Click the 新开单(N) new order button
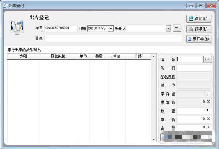This screenshot has width=219, height=149. click(199, 39)
